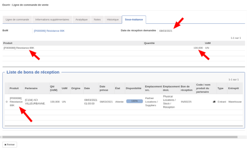Click the product cell in the receipt list row
247x150 pixels.
pos(16,102)
